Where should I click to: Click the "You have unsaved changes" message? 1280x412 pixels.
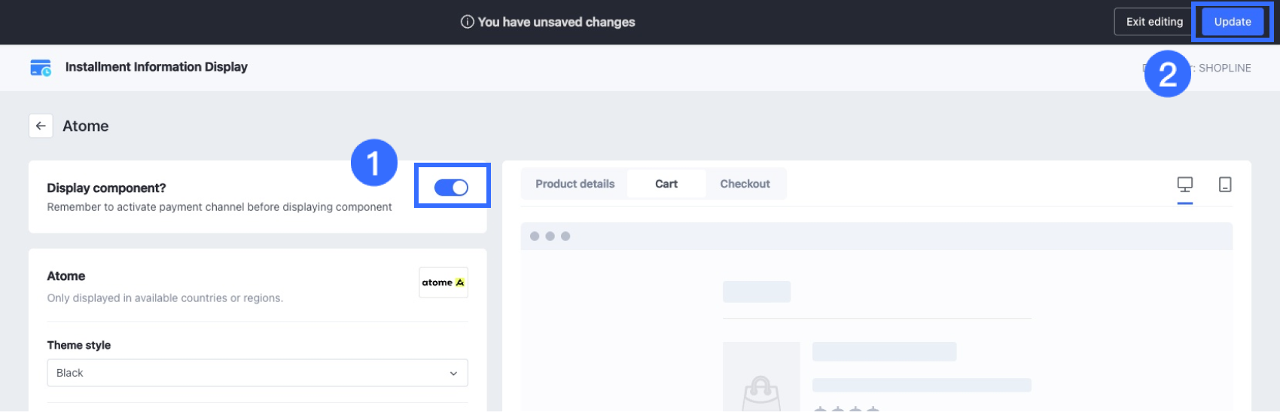point(556,22)
